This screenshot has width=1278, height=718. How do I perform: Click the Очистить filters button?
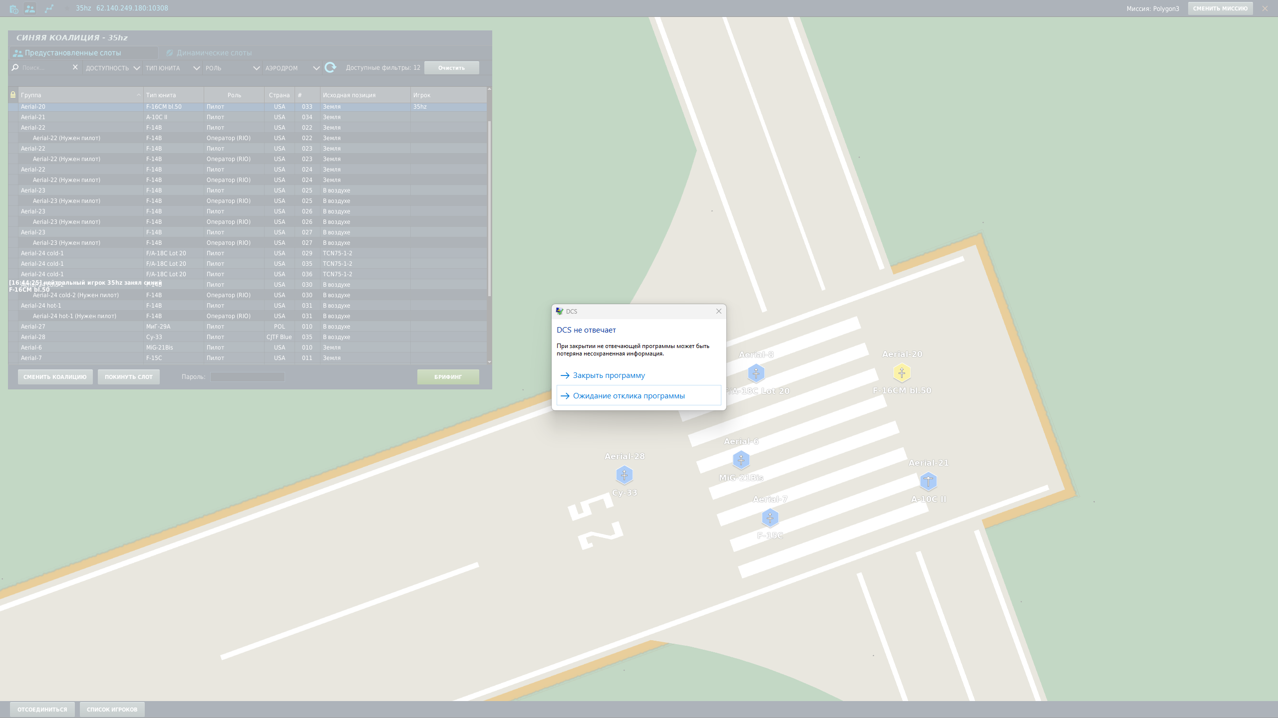tap(451, 68)
